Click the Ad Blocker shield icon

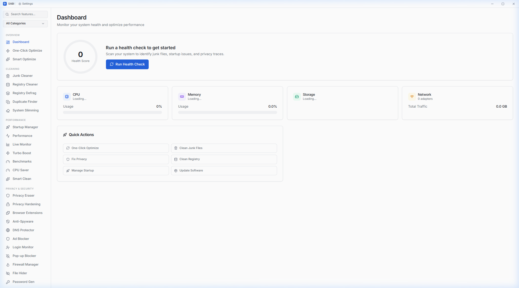point(8,239)
